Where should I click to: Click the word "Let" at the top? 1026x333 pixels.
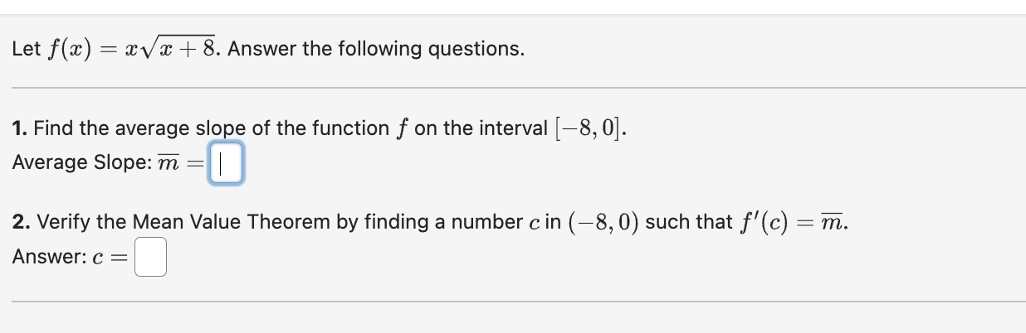(x=26, y=50)
